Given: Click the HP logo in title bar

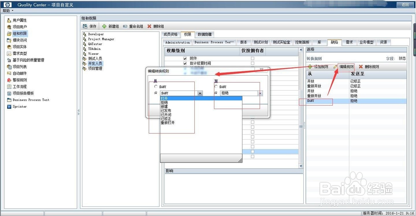Looking at the screenshot, I should pyautogui.click(x=8, y=5).
